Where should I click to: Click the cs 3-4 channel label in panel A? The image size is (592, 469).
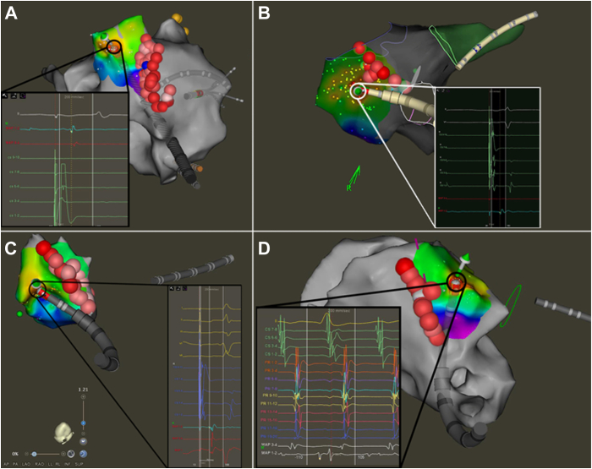[14, 201]
